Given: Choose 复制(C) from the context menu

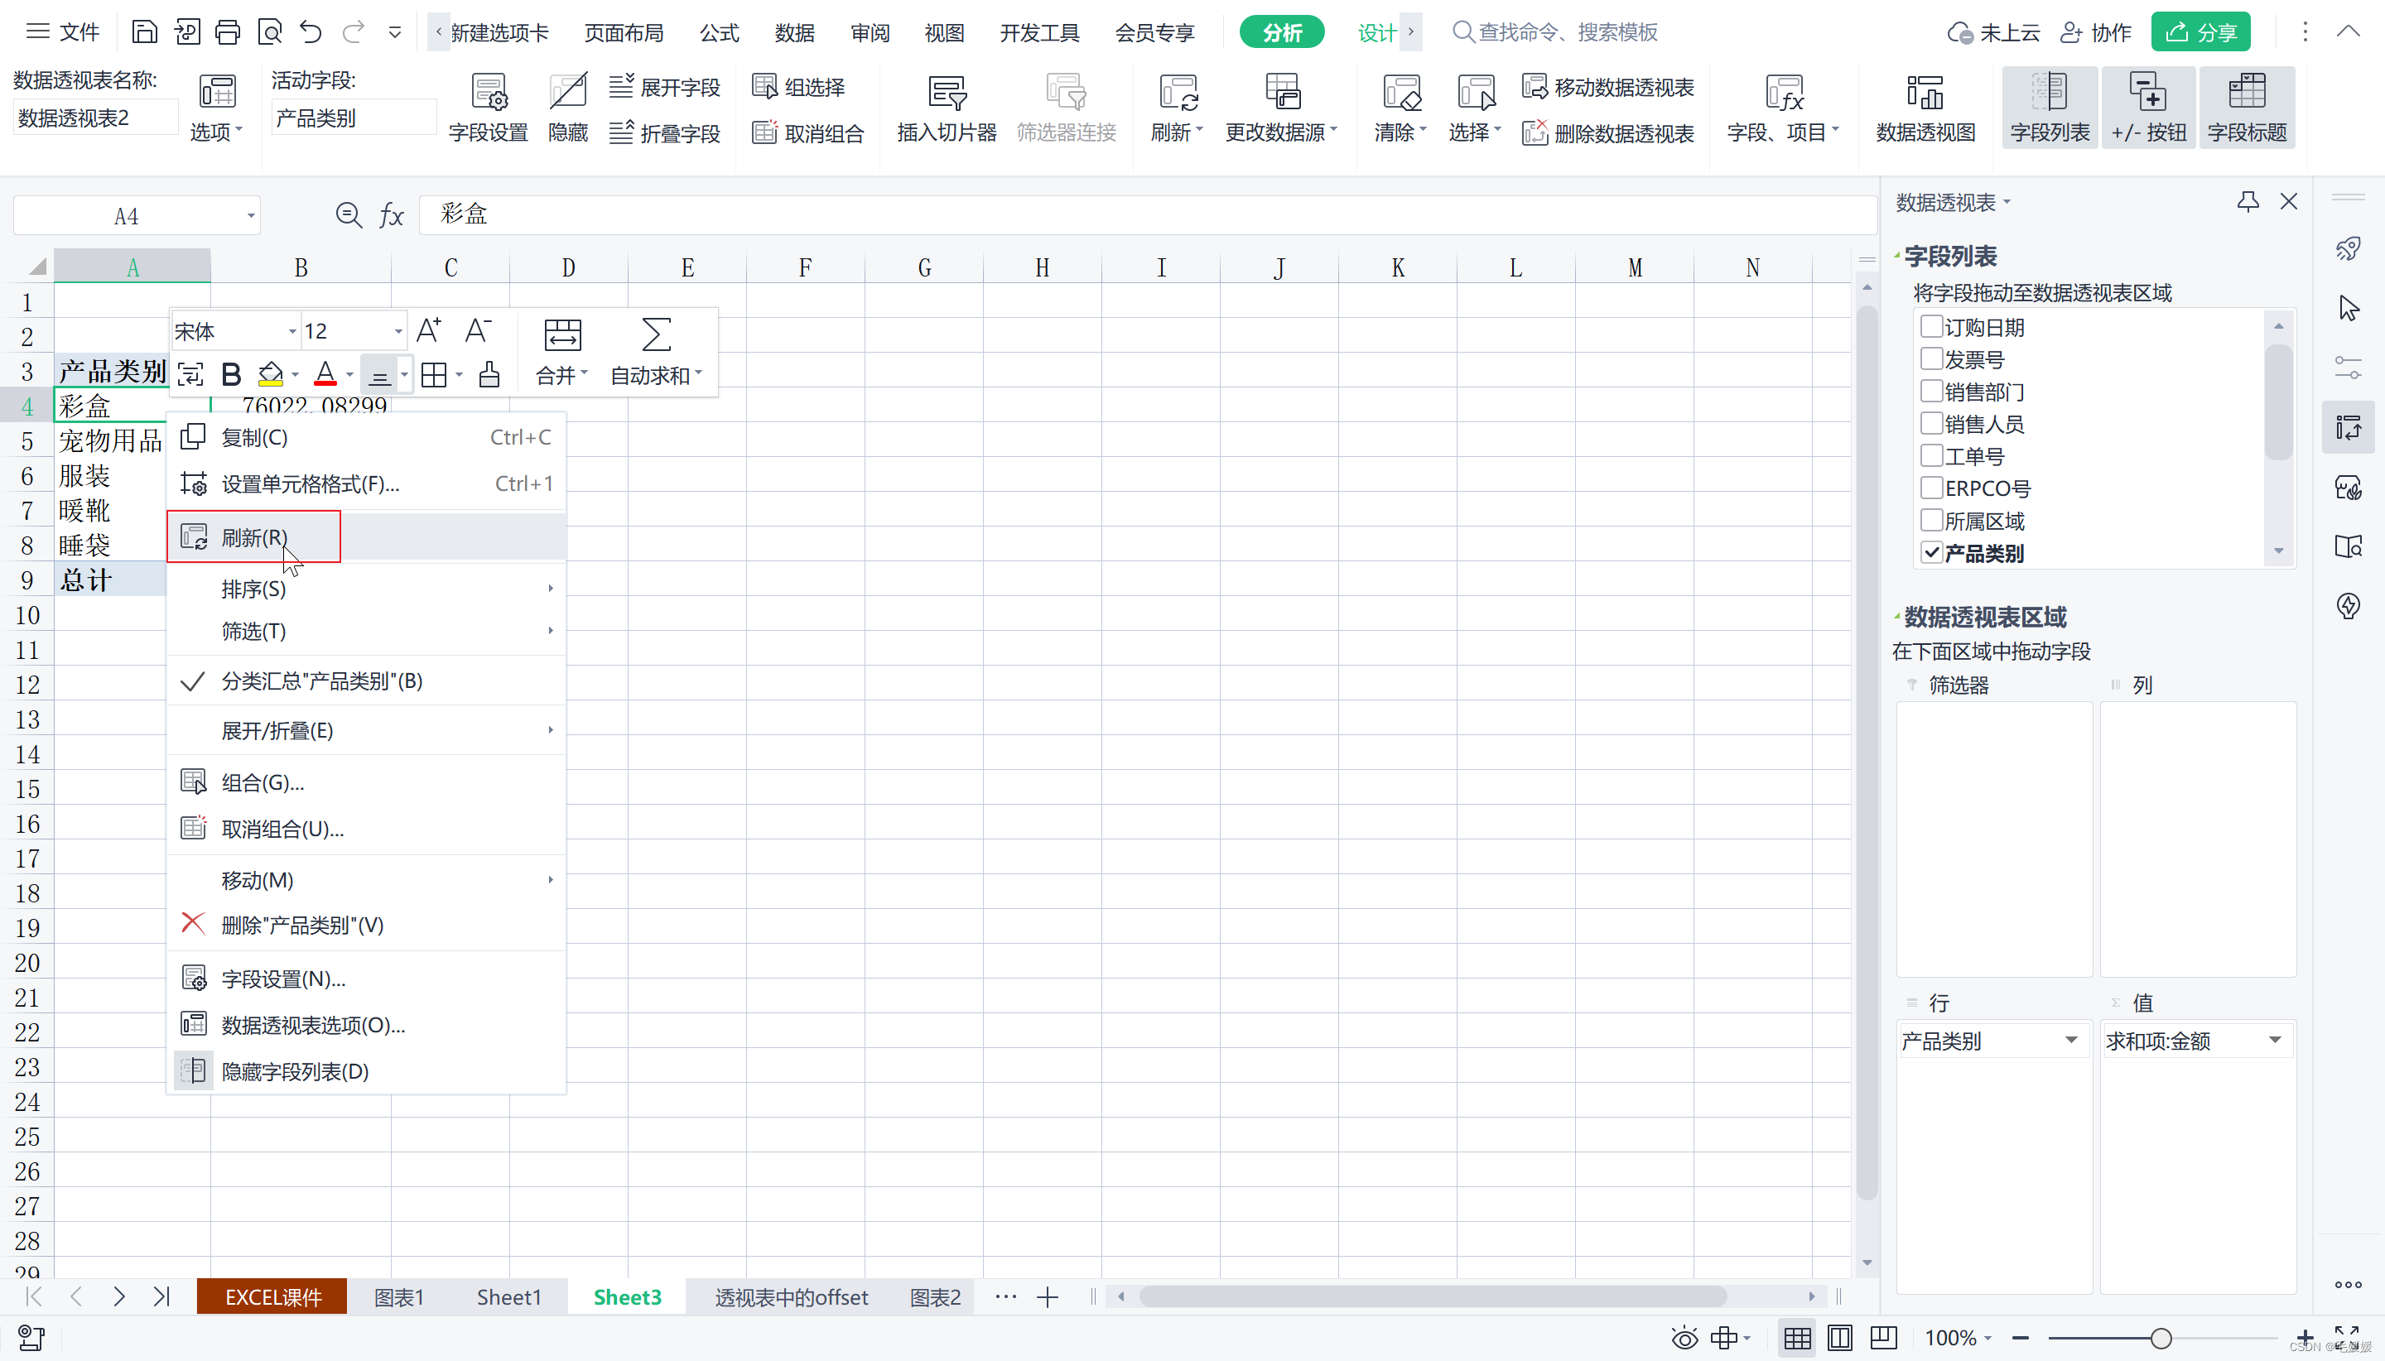Looking at the screenshot, I should coord(367,436).
